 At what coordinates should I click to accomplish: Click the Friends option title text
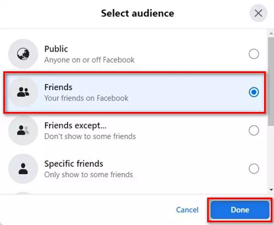[58, 87]
